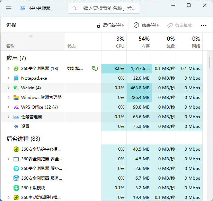Select the 设置 process row name
The image size is (213, 201).
click(25, 127)
